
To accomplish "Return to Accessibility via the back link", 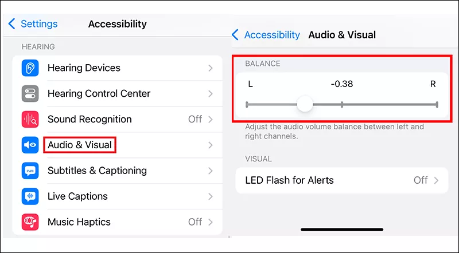I will pyautogui.click(x=271, y=35).
